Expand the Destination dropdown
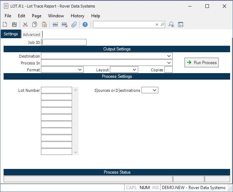Screen dimensions: 233x192 pyautogui.click(x=169, y=56)
